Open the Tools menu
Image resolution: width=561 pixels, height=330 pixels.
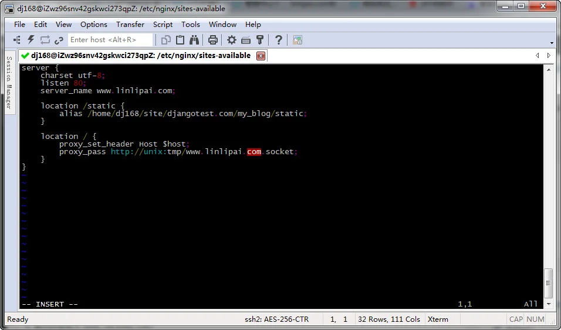pyautogui.click(x=190, y=24)
